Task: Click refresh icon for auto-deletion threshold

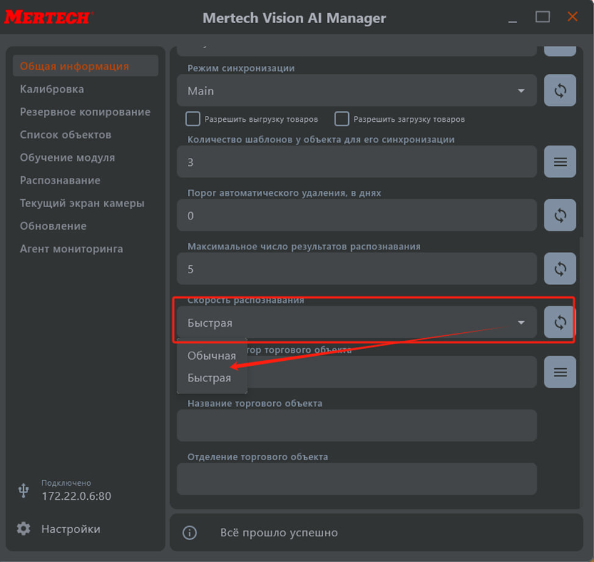Action: 560,215
